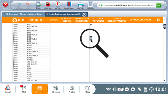The width and height of the screenshot is (168, 94).
Task: Click the inner scrollbar handle under magnifier
Action: tap(91, 38)
